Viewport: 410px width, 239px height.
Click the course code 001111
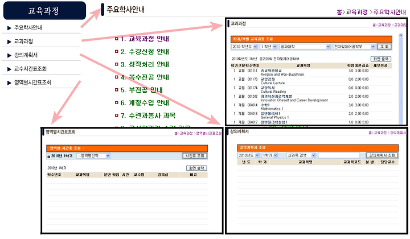(x=252, y=71)
